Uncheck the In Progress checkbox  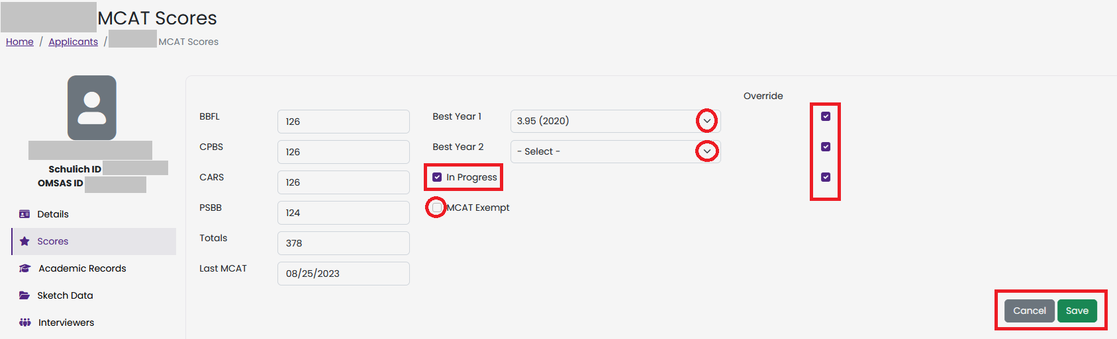tap(437, 177)
